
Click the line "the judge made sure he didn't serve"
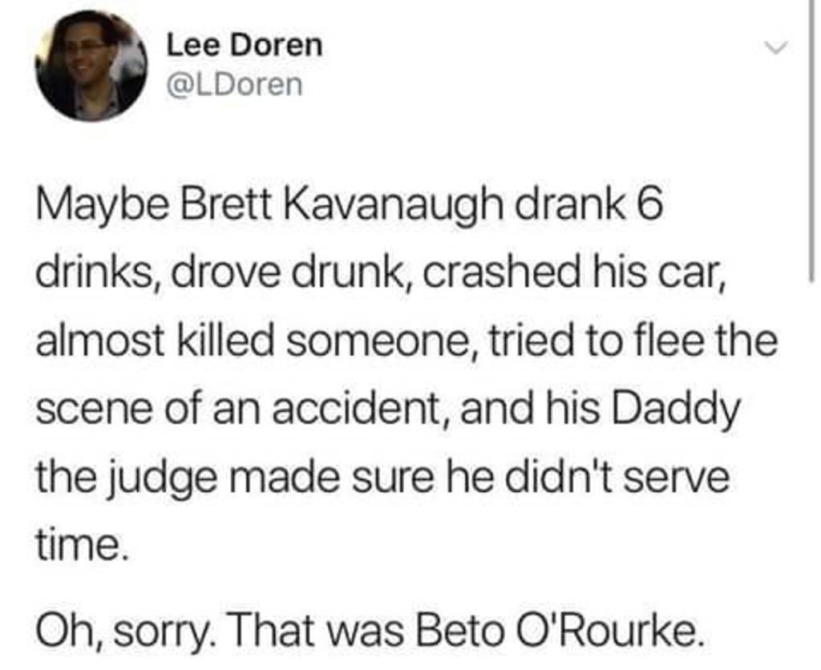381,479
